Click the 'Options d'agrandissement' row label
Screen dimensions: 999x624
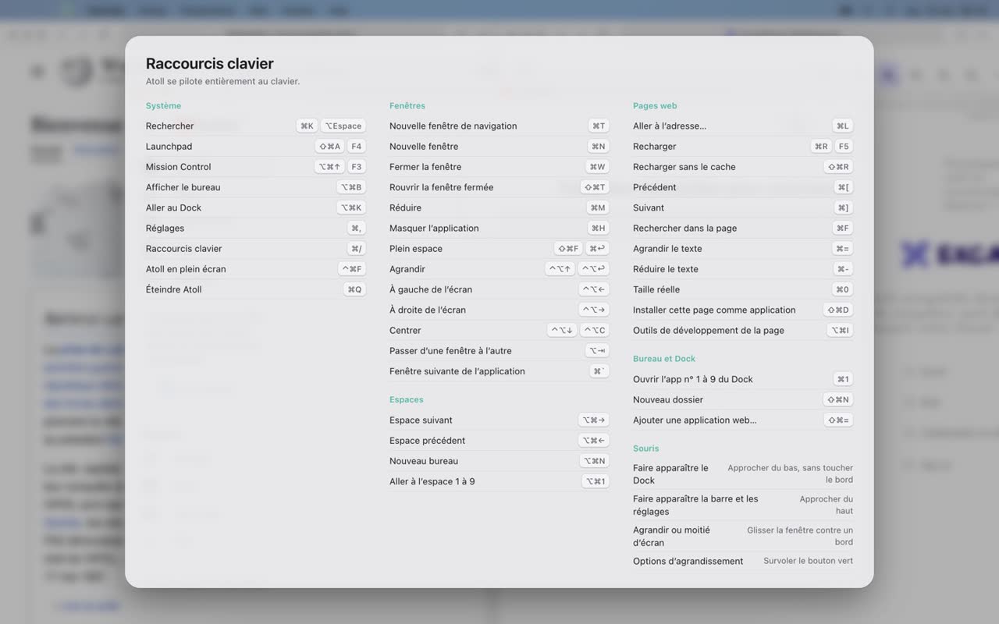[x=688, y=561]
